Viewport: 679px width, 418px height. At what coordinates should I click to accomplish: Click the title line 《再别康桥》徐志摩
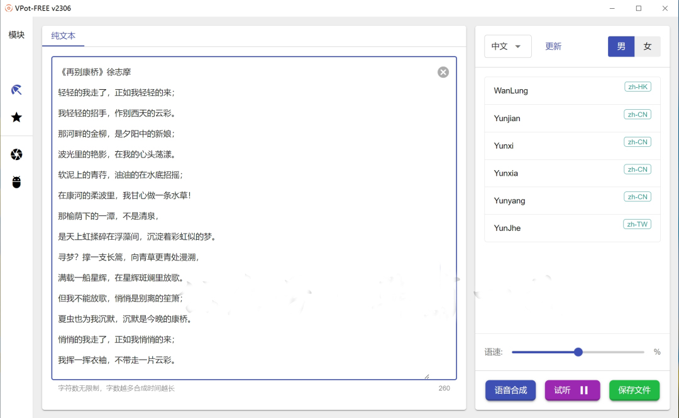94,72
